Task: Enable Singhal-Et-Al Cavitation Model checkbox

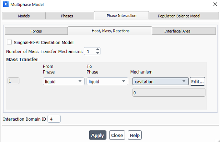Action: pos(9,42)
